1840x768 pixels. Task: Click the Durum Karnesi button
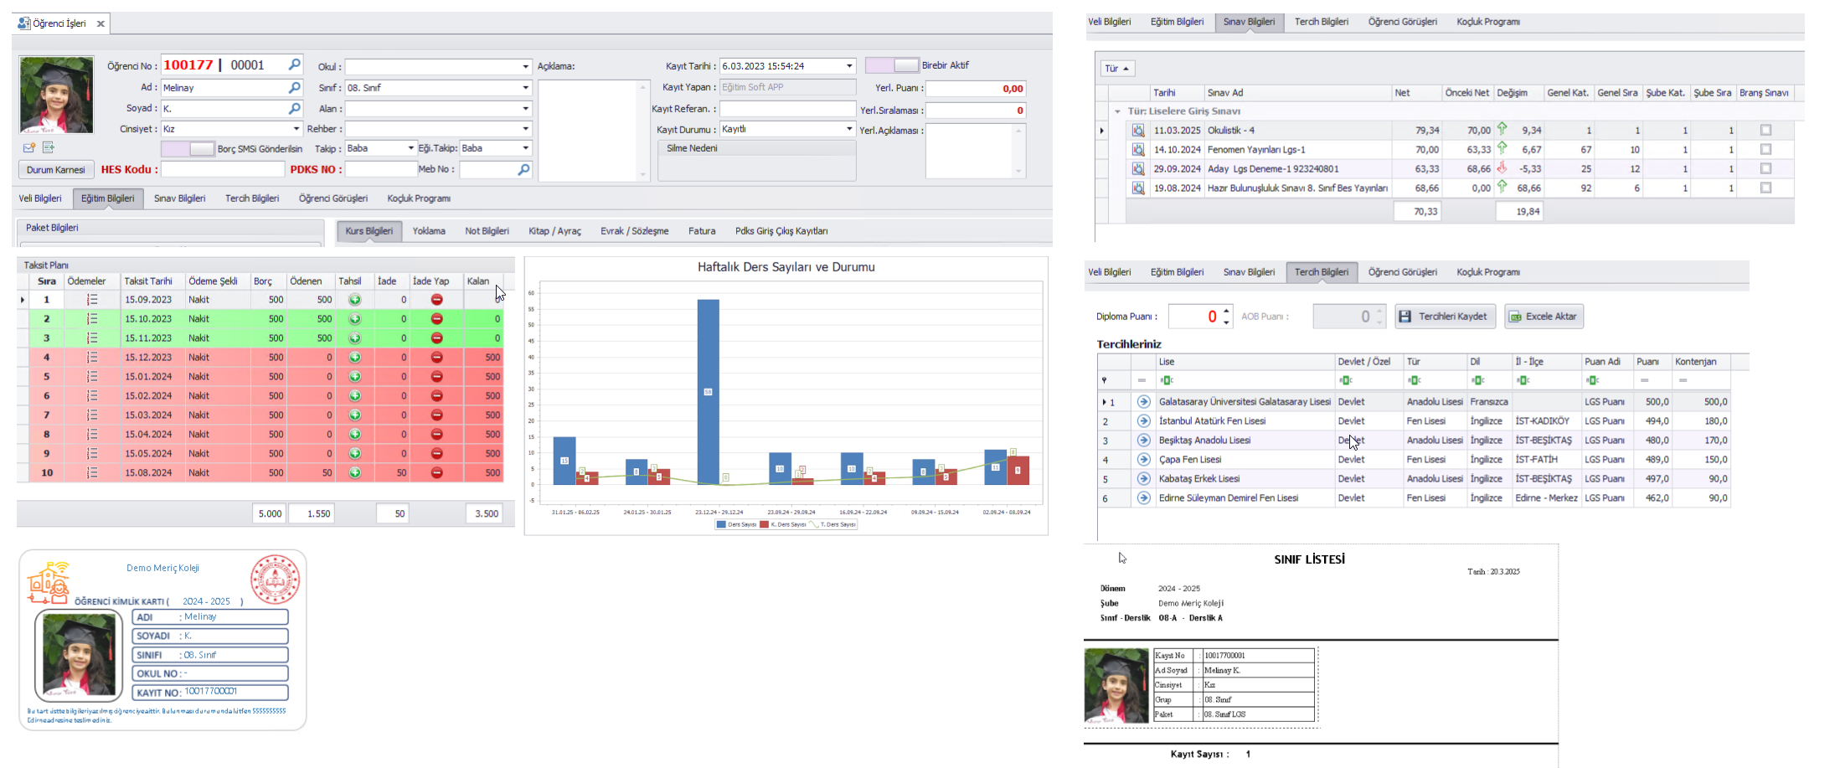56,169
